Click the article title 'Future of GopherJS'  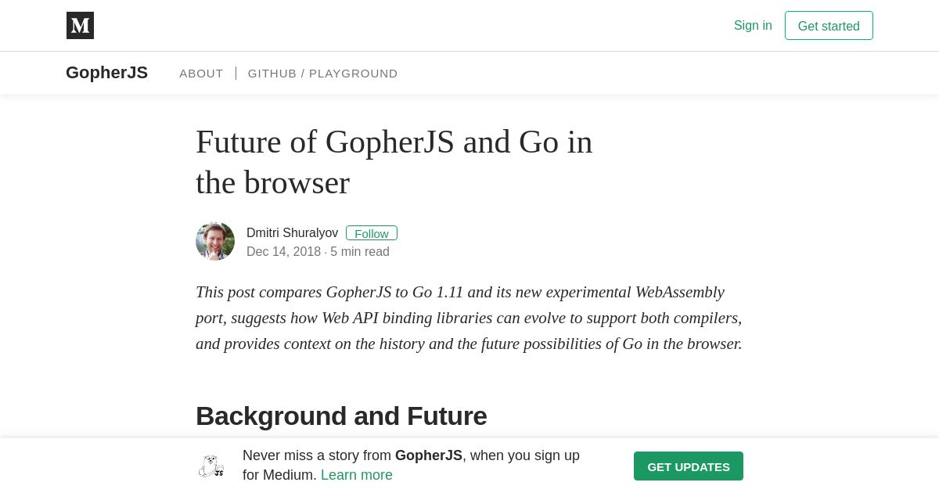point(394,162)
